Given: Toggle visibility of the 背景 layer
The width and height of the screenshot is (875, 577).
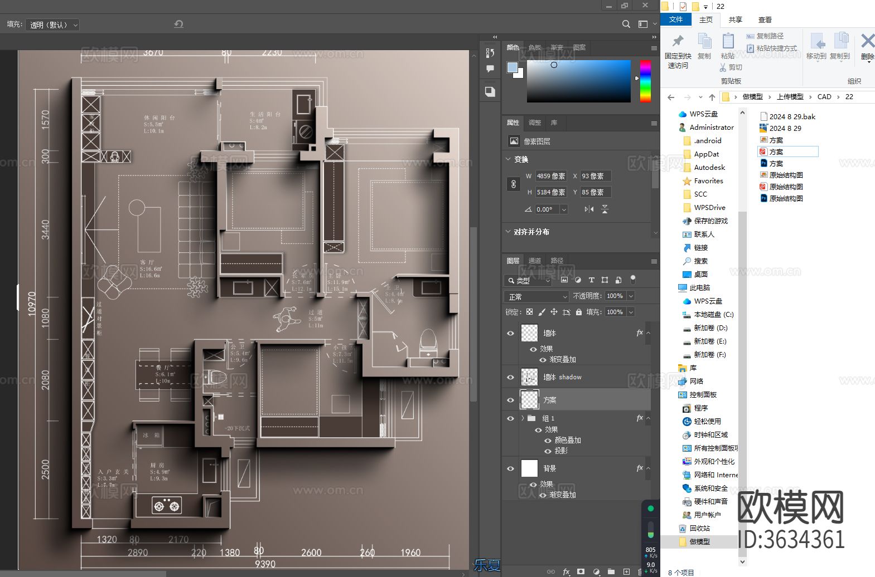Looking at the screenshot, I should (510, 468).
